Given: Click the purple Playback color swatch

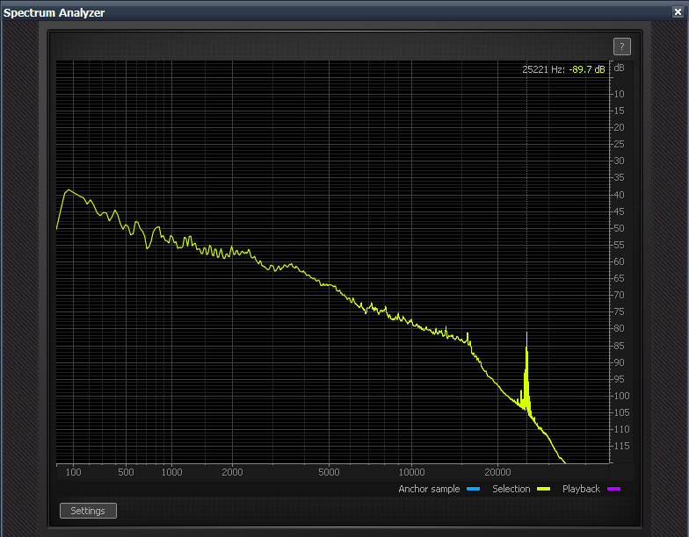Looking at the screenshot, I should click(613, 489).
